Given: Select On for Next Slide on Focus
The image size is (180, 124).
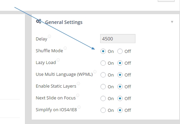Looking at the screenshot, I should 103,98.
